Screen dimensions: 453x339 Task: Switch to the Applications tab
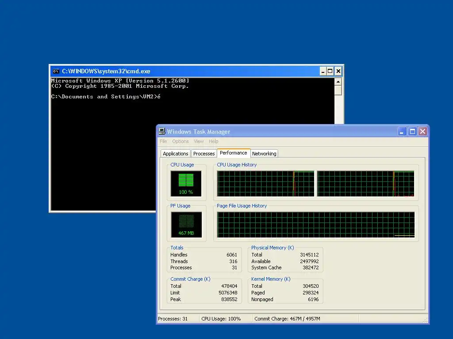pyautogui.click(x=175, y=154)
